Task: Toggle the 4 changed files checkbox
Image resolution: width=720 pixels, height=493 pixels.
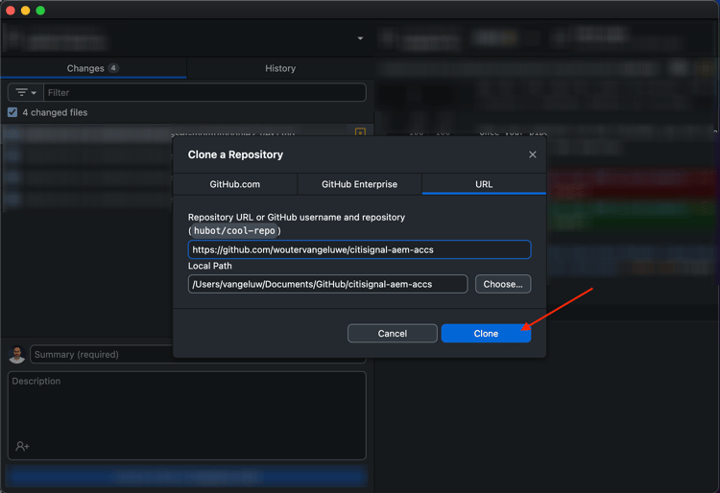Action: coord(12,112)
